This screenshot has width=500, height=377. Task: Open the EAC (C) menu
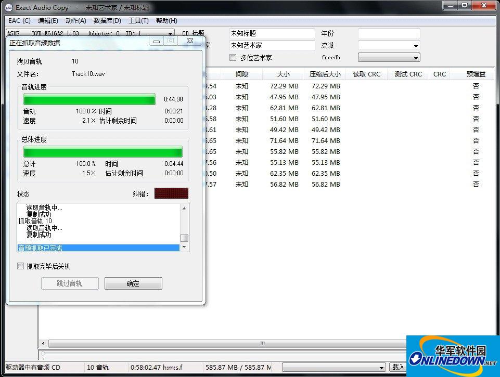coord(19,21)
